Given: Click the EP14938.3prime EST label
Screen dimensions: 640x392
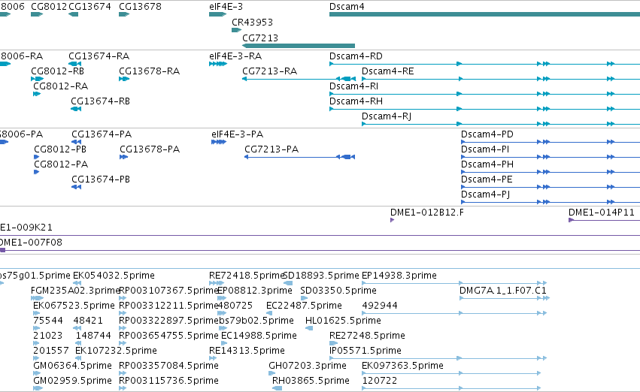Looking at the screenshot, I should coord(399,276).
